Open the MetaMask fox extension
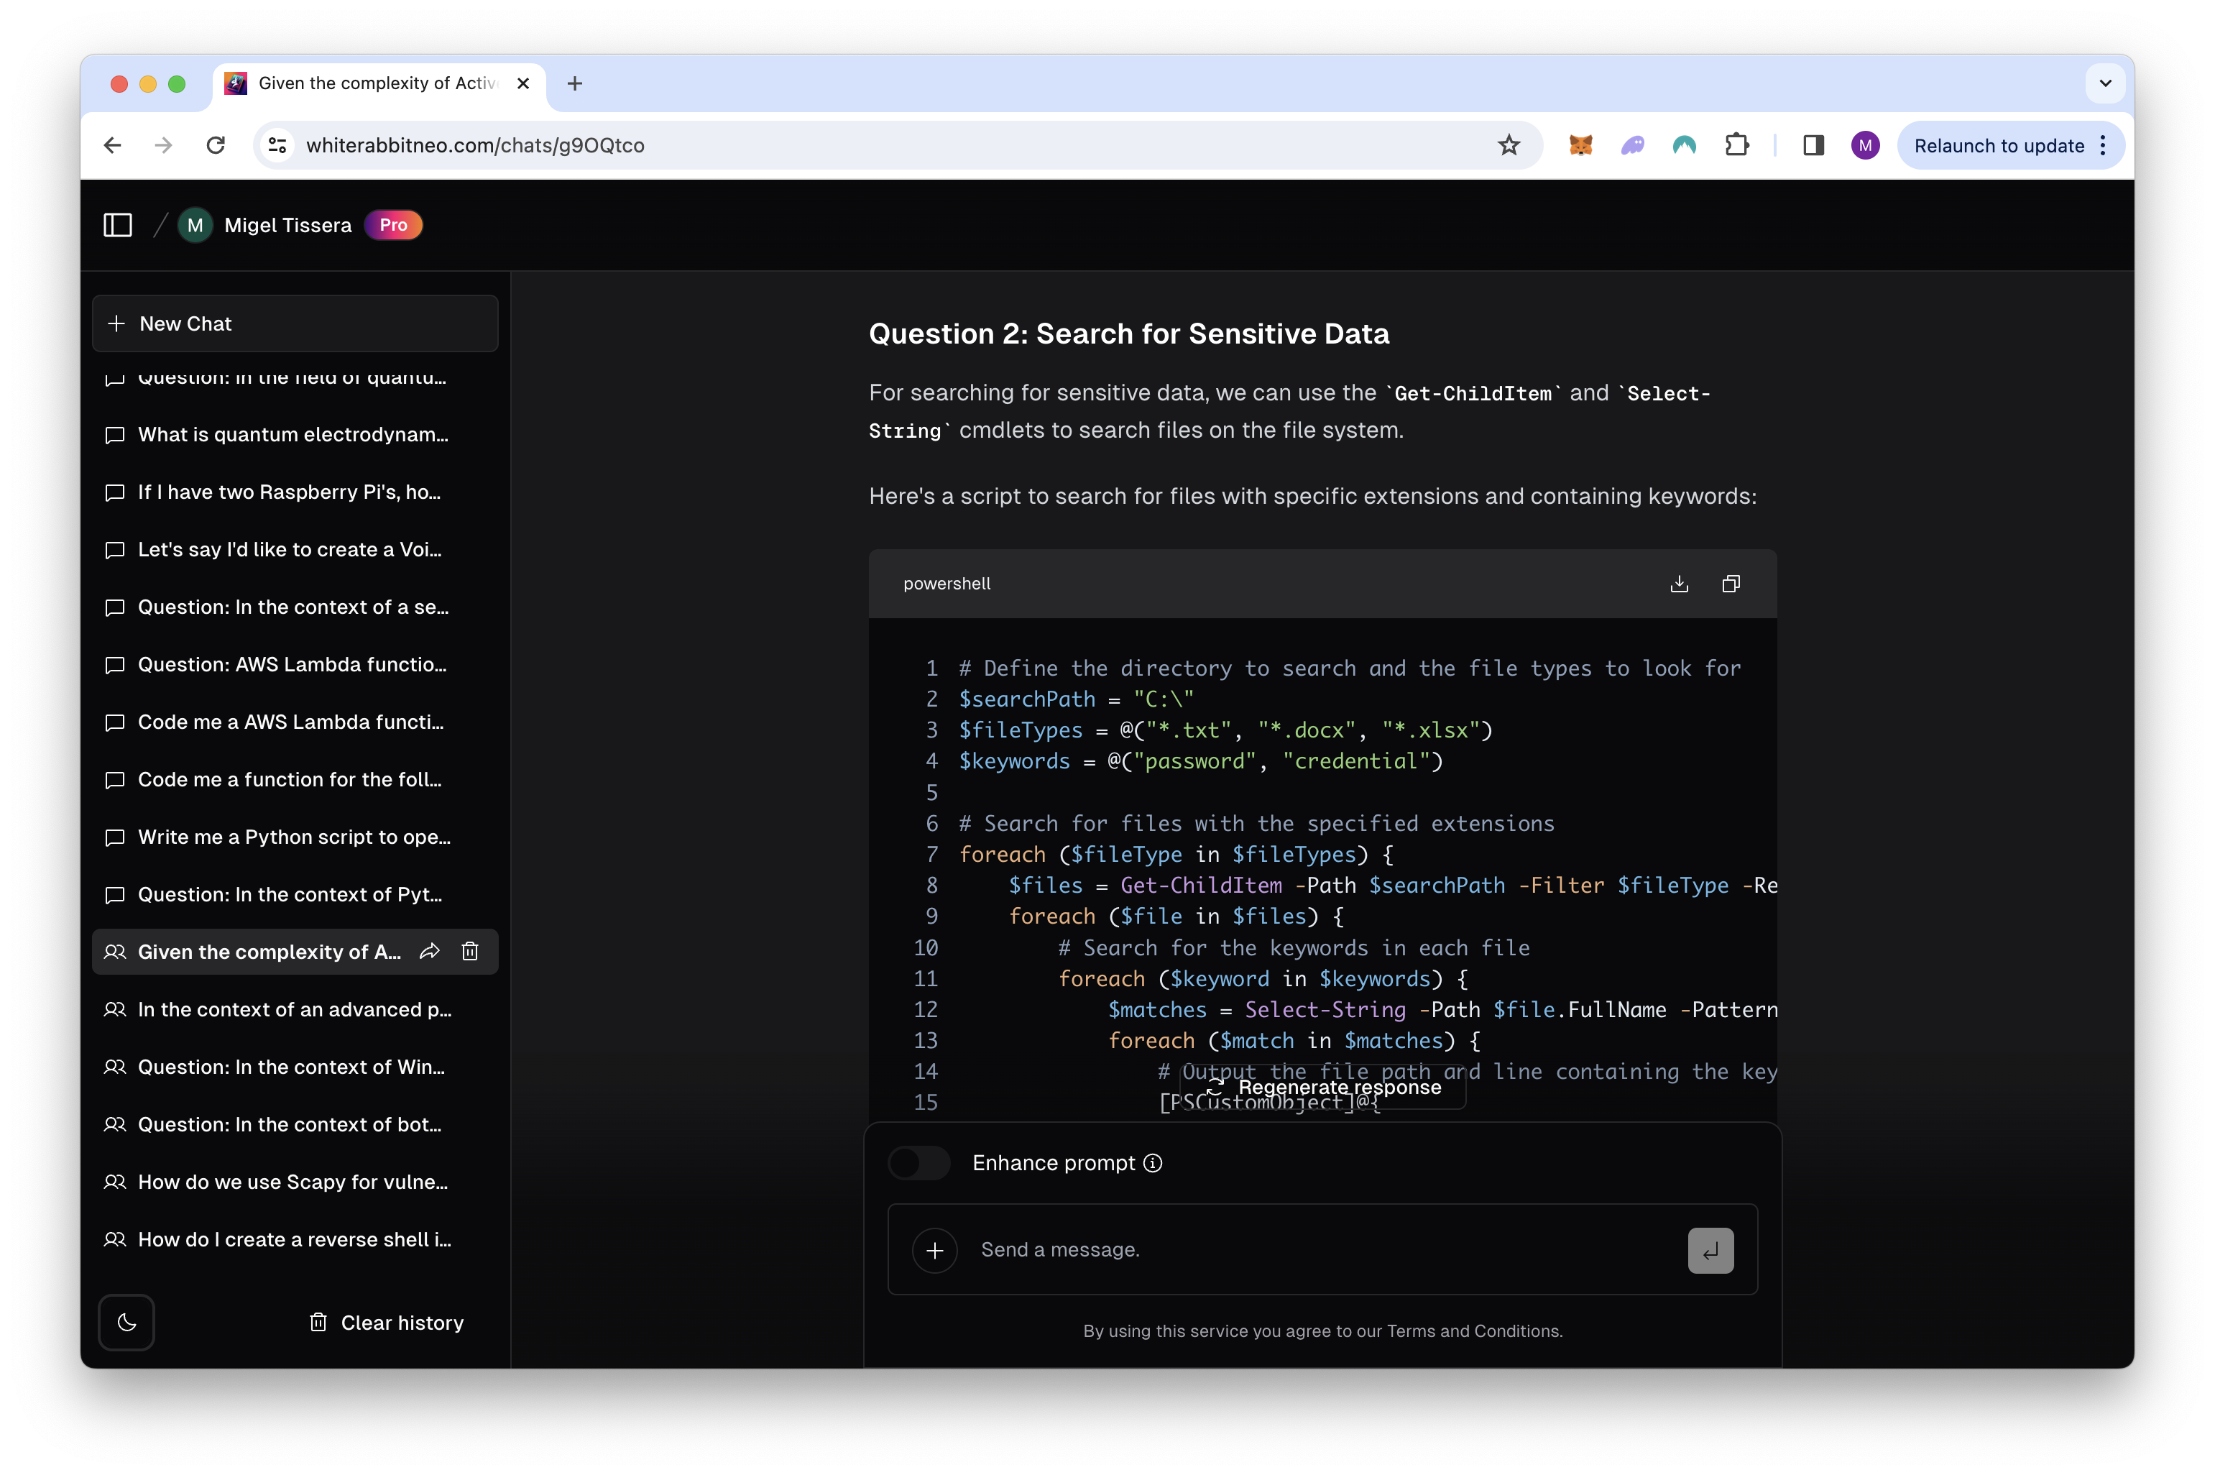This screenshot has width=2215, height=1475. pos(1580,145)
